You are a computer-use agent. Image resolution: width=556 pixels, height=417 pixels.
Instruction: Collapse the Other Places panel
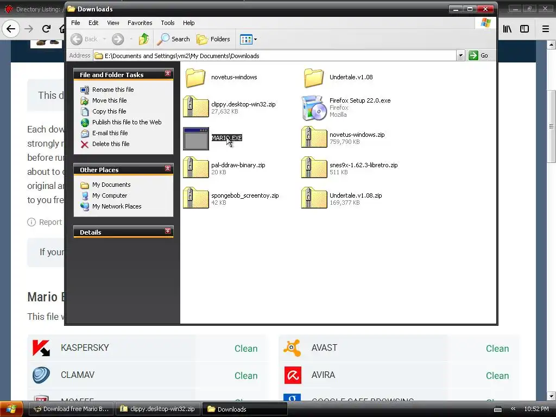[168, 168]
